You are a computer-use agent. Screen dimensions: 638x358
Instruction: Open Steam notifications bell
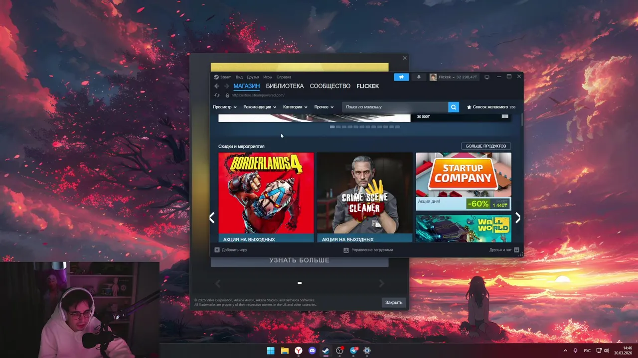419,77
